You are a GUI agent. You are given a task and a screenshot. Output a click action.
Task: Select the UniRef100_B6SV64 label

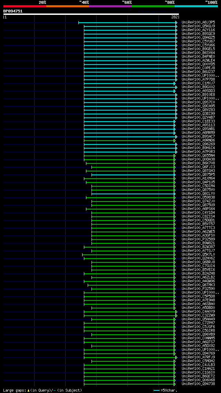199,53
